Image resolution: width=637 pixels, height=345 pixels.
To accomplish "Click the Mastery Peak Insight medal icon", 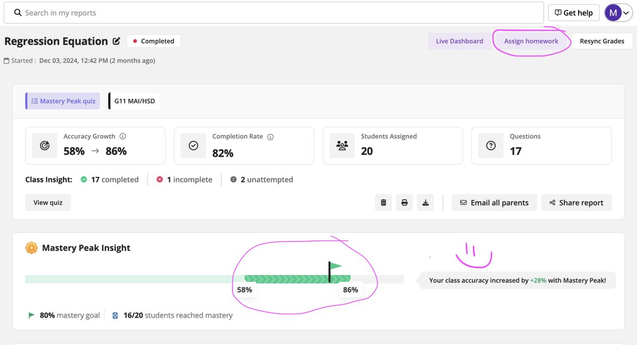I will coord(32,248).
